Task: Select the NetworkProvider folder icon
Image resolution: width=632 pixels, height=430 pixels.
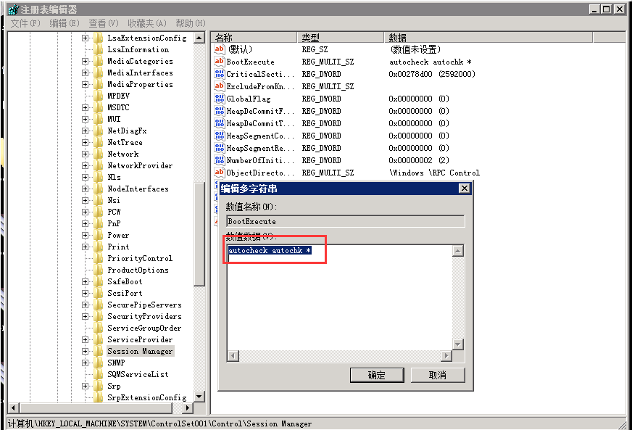Action: 98,165
